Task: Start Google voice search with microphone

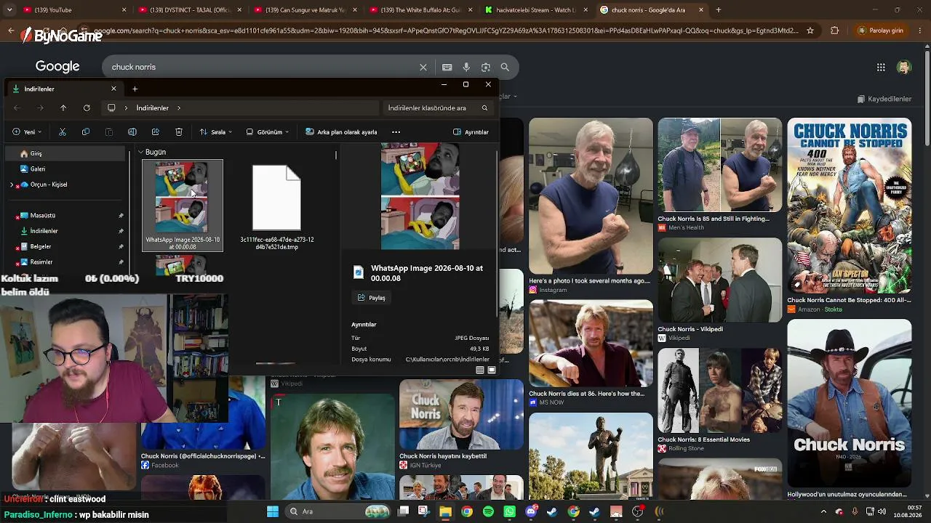Action: (x=466, y=67)
